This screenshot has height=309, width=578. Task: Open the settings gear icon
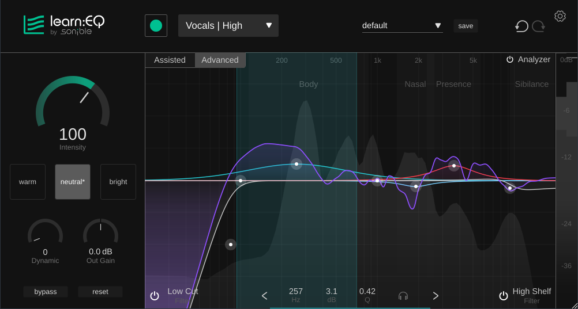(x=560, y=16)
